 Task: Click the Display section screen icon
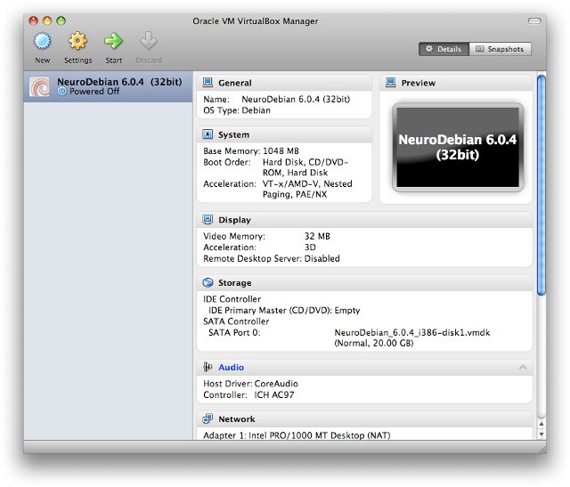(x=208, y=220)
